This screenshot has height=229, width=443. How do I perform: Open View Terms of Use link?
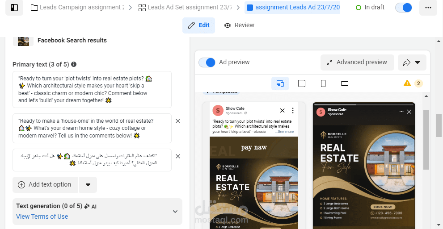click(42, 217)
